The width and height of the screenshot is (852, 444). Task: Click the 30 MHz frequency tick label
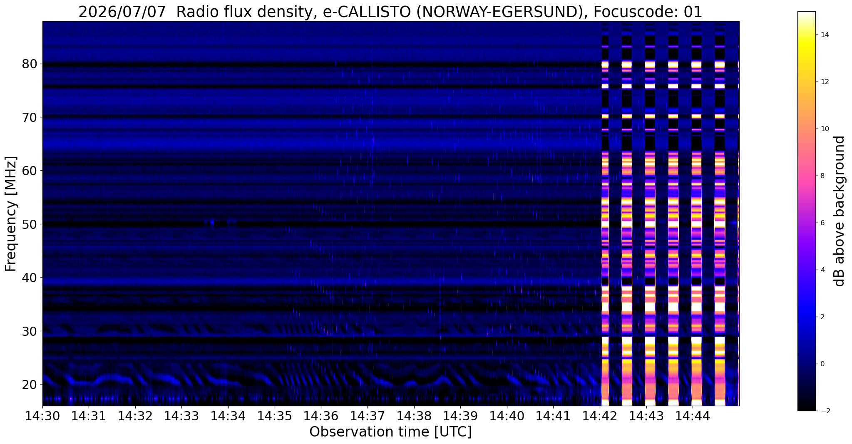click(x=29, y=331)
